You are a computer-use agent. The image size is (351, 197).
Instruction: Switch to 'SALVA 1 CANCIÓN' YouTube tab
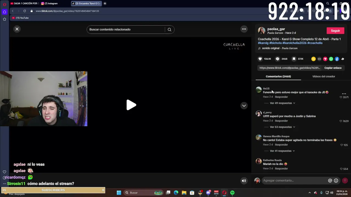25,4
